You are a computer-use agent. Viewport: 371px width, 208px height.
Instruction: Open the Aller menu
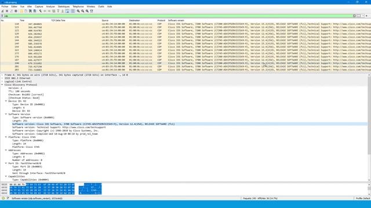(30, 6)
